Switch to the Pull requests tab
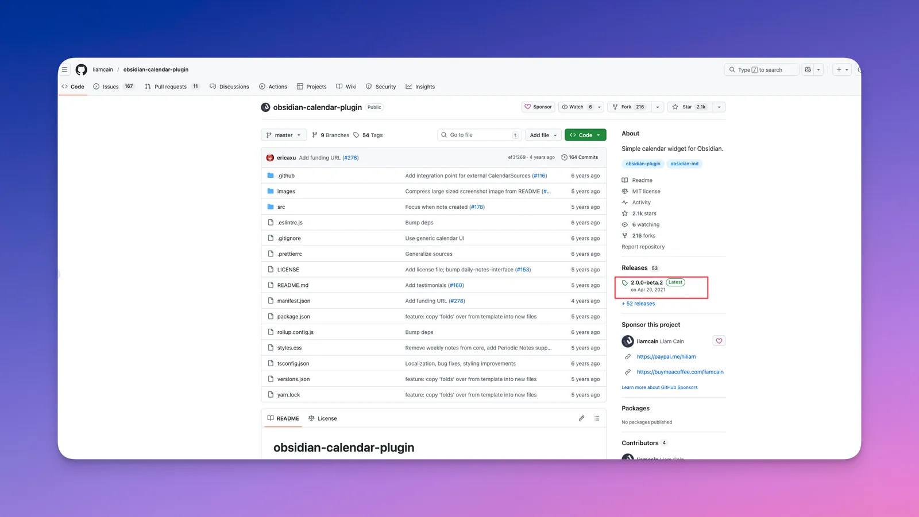919x517 pixels. tap(172, 87)
